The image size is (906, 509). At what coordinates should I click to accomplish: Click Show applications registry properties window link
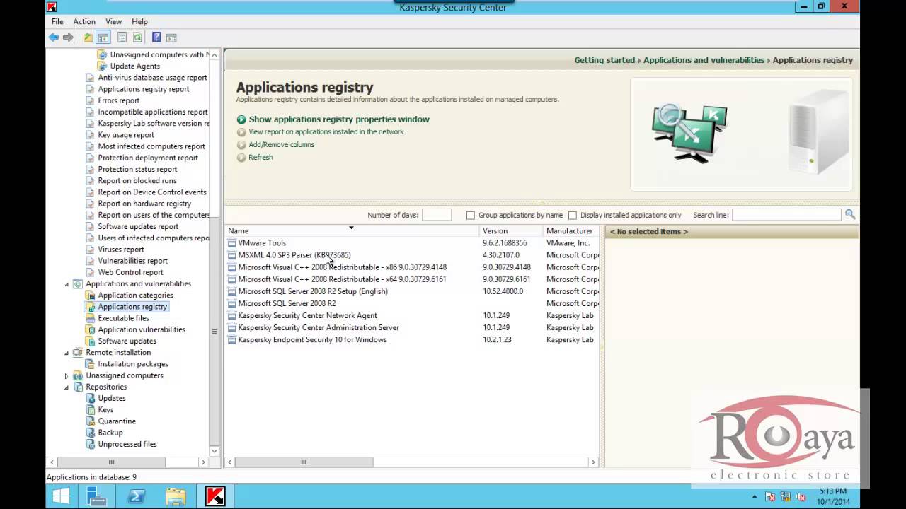pos(339,119)
